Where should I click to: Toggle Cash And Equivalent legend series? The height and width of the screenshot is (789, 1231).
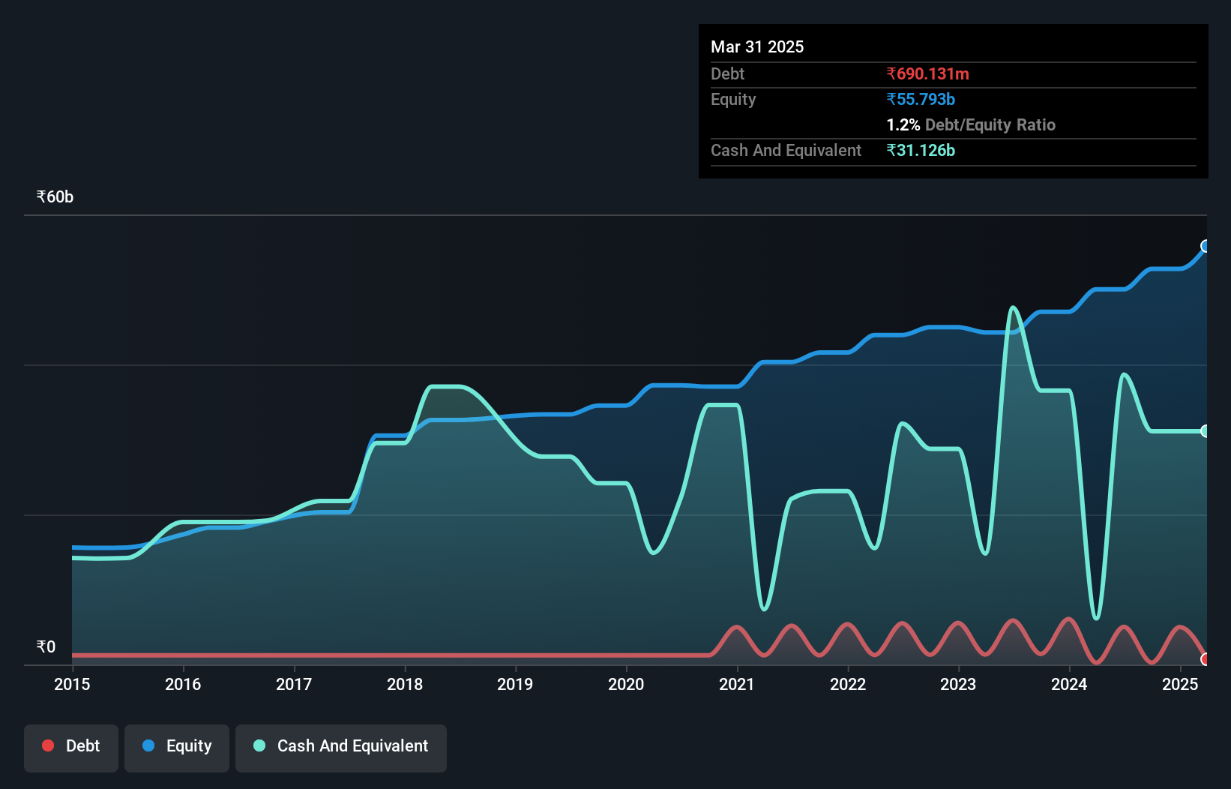tap(341, 748)
